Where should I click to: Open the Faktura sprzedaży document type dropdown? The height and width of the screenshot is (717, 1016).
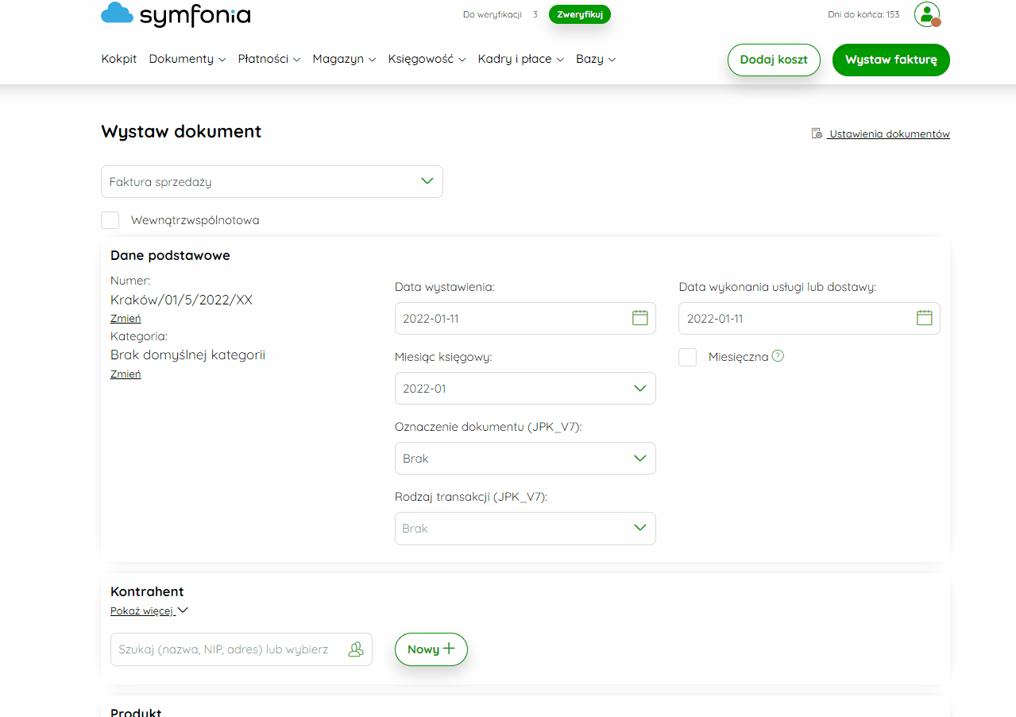point(272,181)
